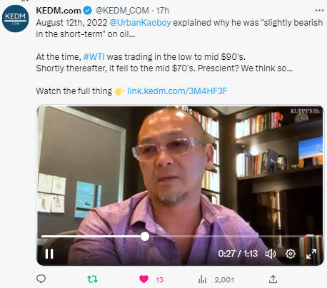This screenshot has width=327, height=288.
Task: Unlike the post via the heart icon
Action: pyautogui.click(x=144, y=279)
